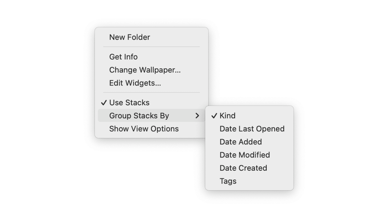Click Change Wallpaper… entry
The width and height of the screenshot is (389, 223).
tap(145, 70)
